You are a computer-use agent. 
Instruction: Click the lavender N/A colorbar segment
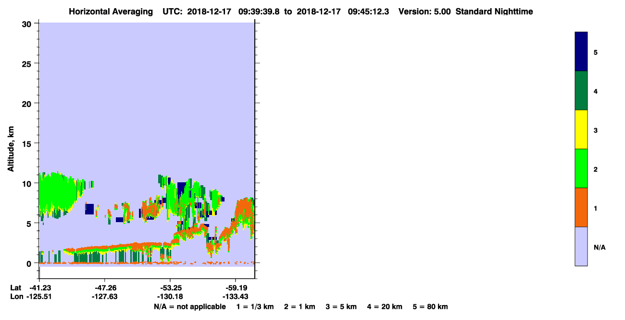(581, 246)
